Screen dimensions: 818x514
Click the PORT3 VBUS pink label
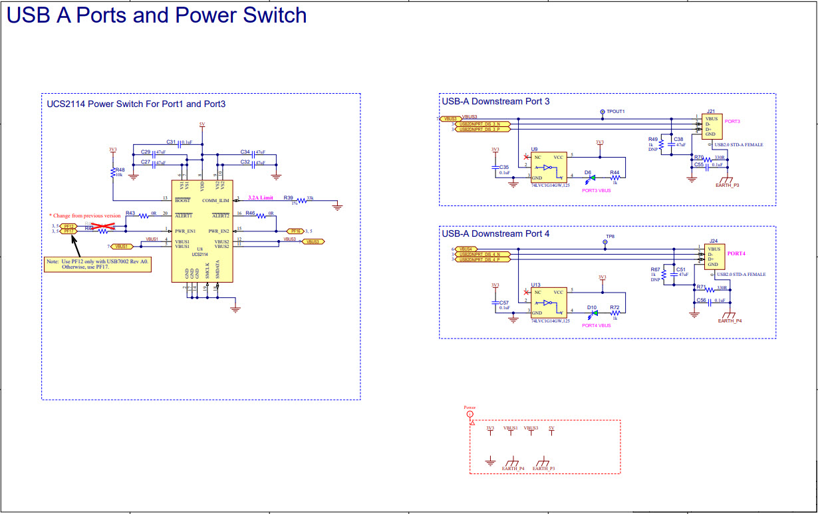(x=596, y=190)
